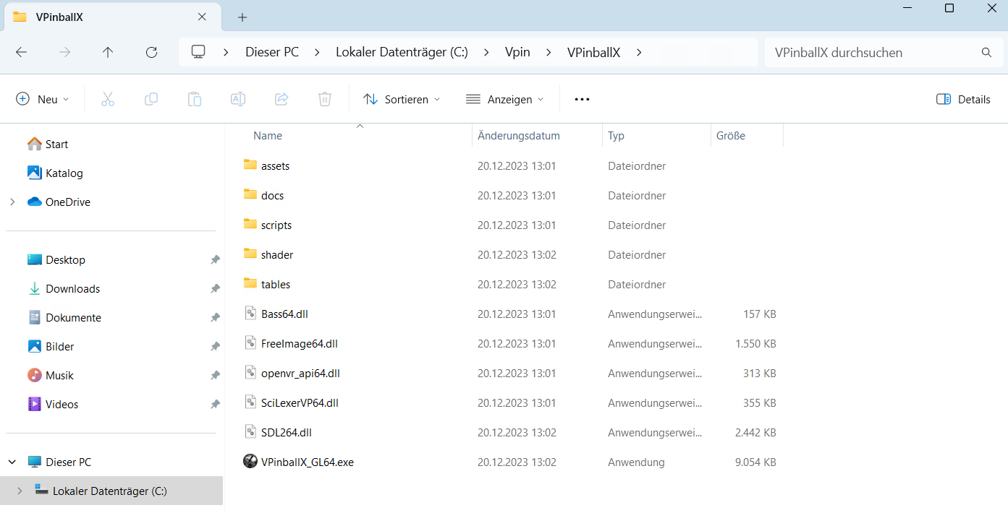The width and height of the screenshot is (1008, 513).
Task: Open chevron dropdown after Dieser PC breadcrumb
Action: (x=318, y=52)
